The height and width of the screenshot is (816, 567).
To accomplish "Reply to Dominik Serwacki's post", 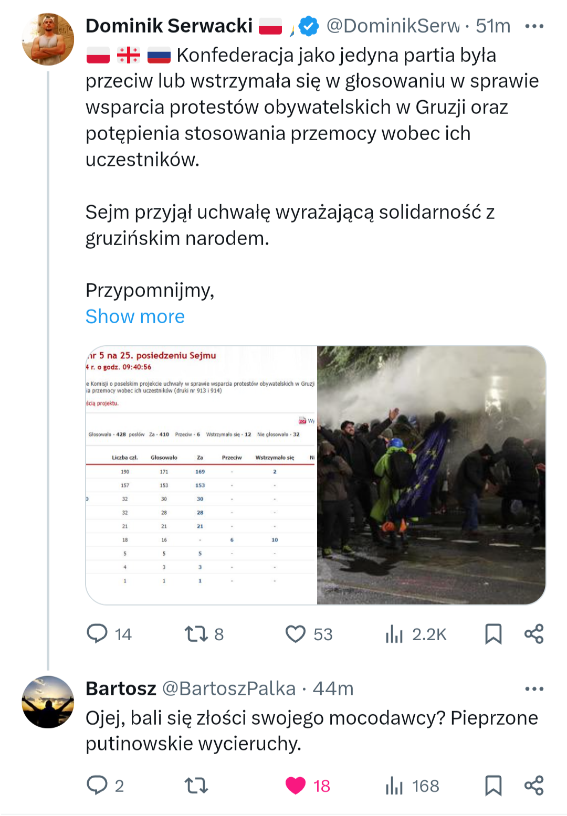I will [x=98, y=633].
